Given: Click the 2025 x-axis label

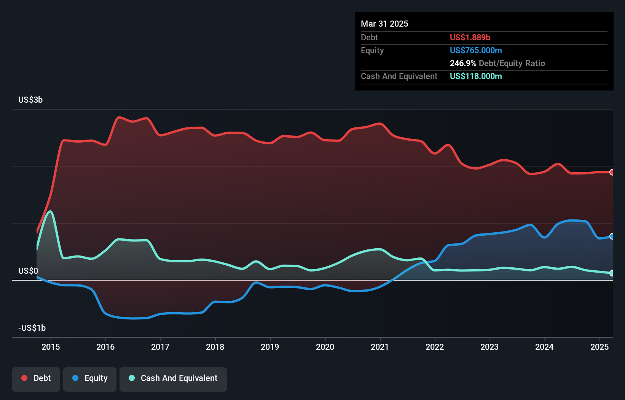Looking at the screenshot, I should 599,347.
